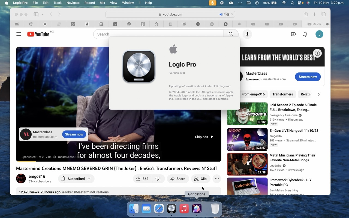This screenshot has width=349, height=218.
Task: Mute the tab using the address-bar speaker icon
Action: (221, 14)
